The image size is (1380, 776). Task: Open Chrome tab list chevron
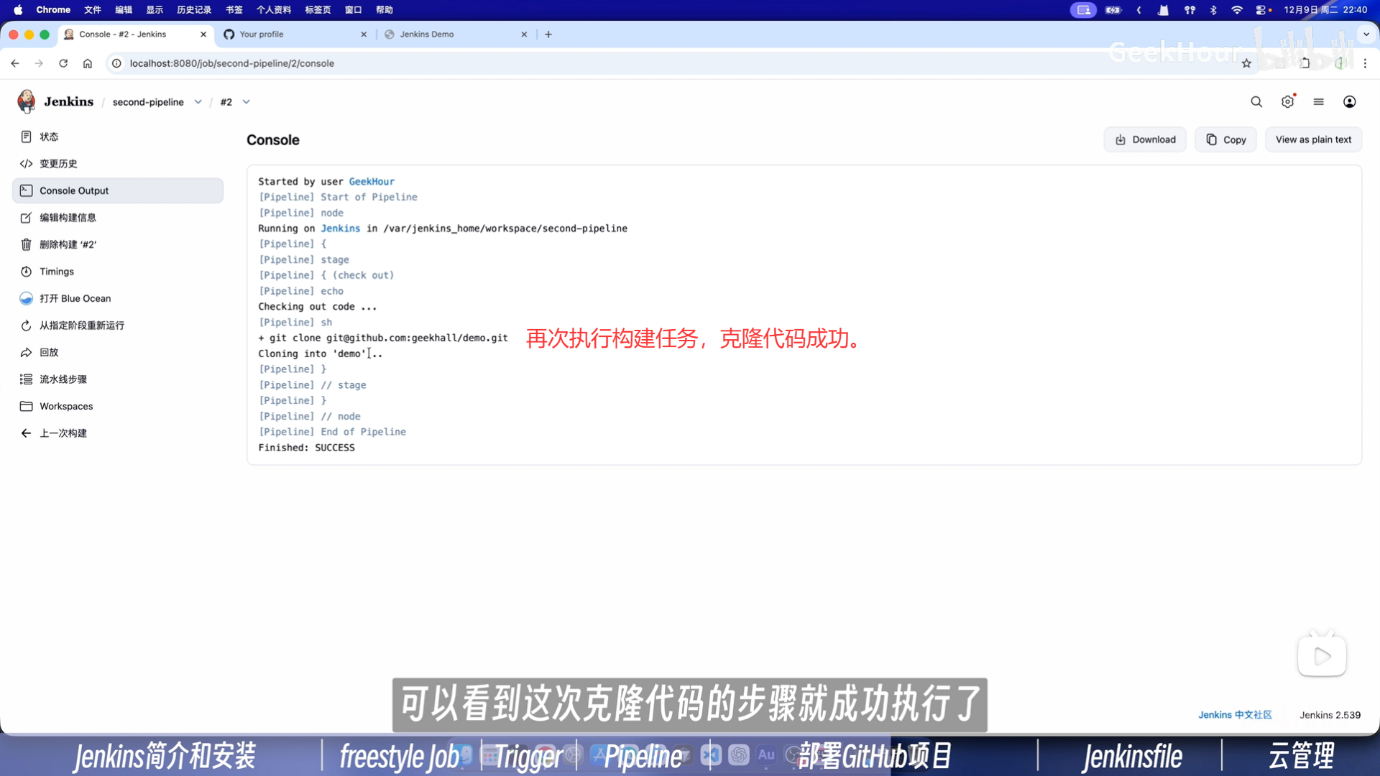[1366, 34]
